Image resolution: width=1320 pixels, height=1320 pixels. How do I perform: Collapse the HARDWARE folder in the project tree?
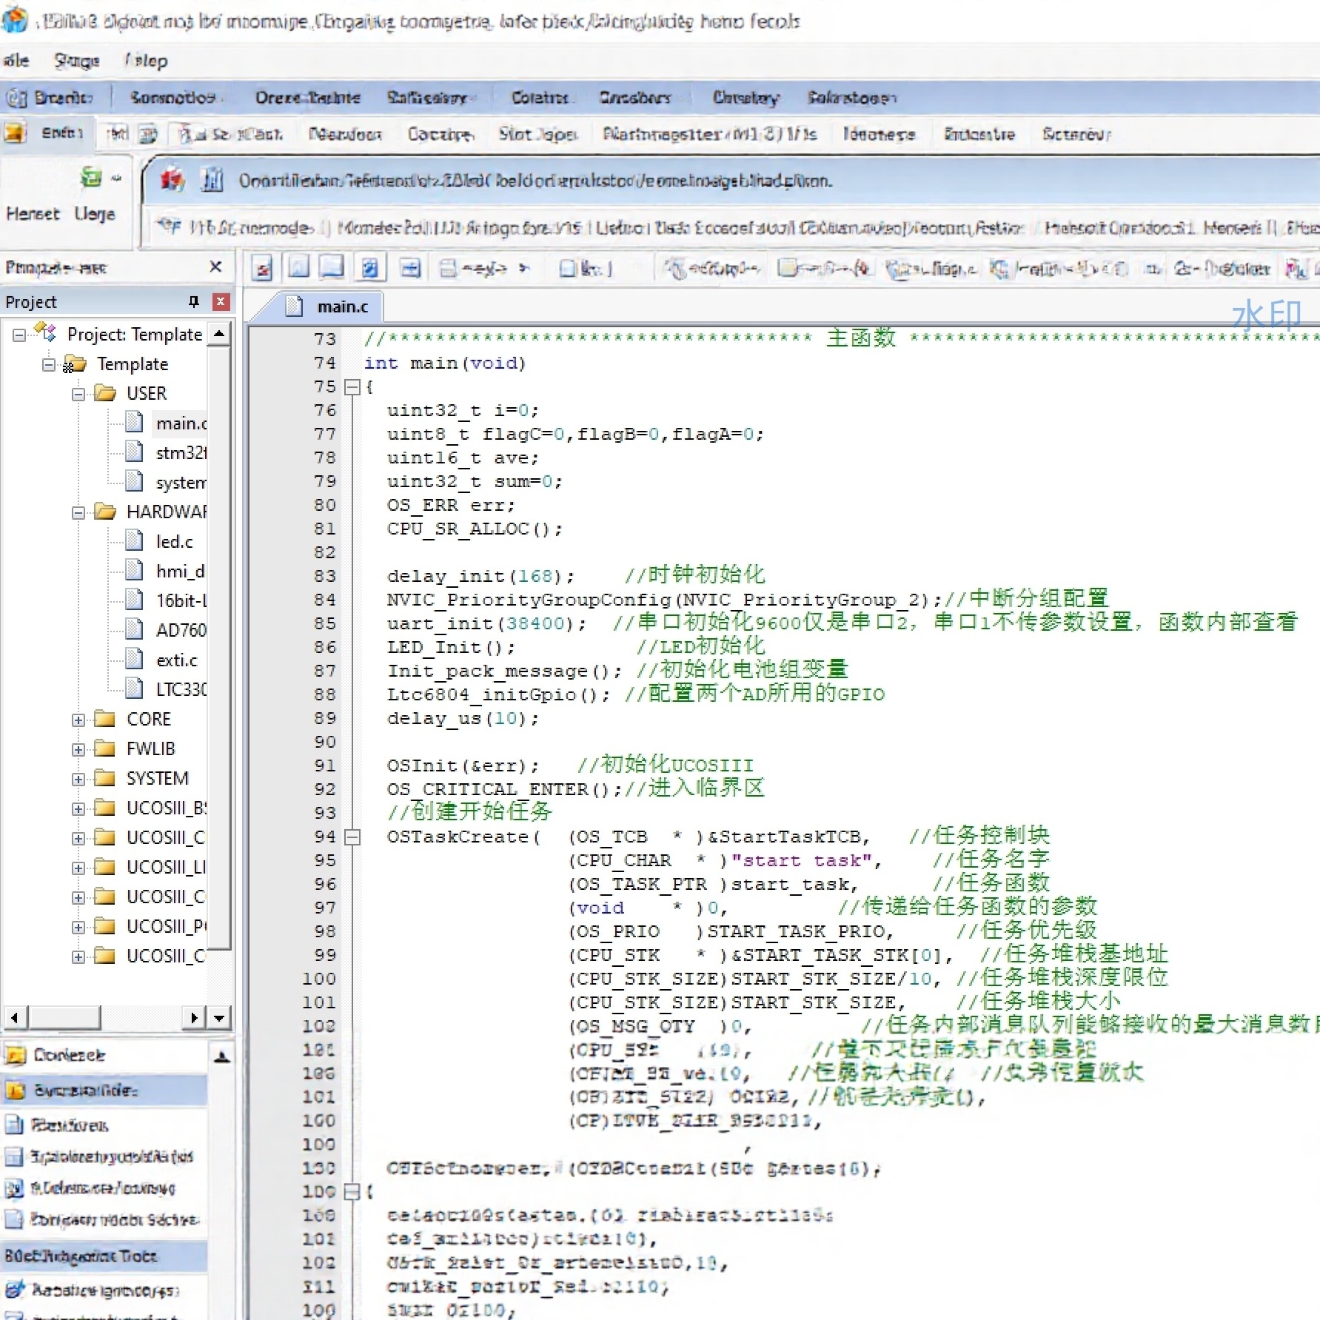coord(78,512)
